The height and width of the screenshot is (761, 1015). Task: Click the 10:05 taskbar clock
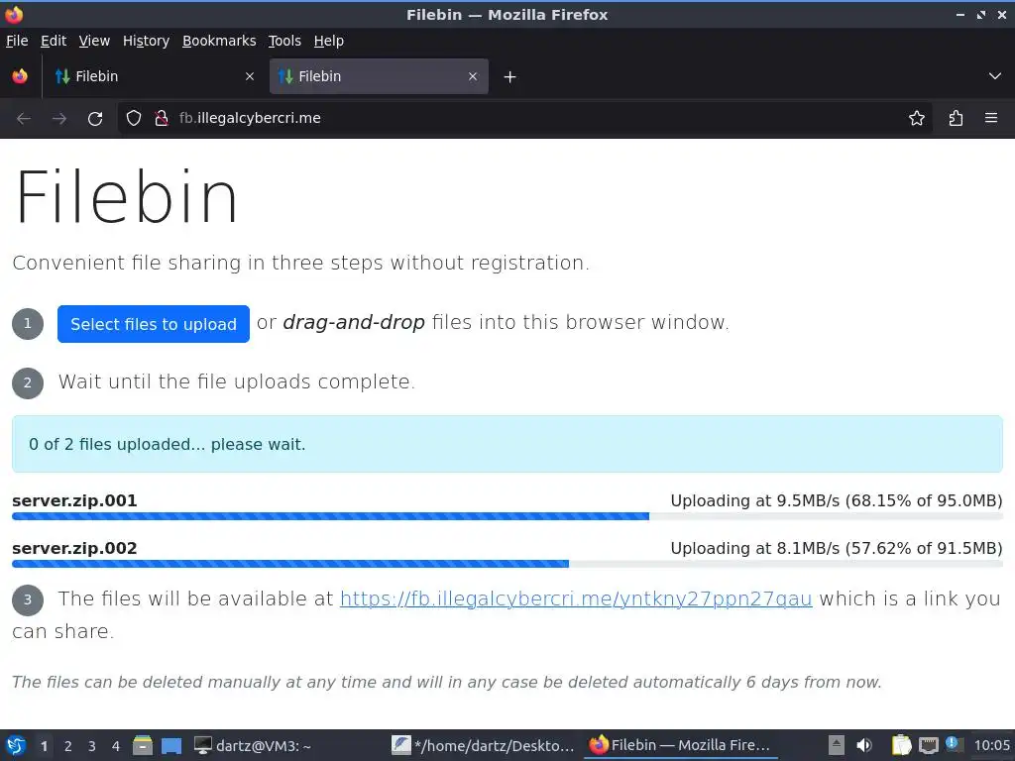pyautogui.click(x=992, y=745)
